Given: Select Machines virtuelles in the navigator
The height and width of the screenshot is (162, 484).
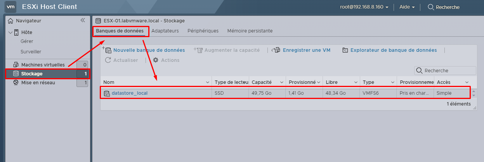Looking at the screenshot, I should point(43,65).
